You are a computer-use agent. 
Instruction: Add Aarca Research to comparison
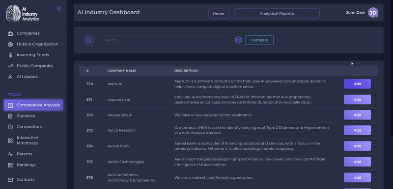[x=358, y=130]
